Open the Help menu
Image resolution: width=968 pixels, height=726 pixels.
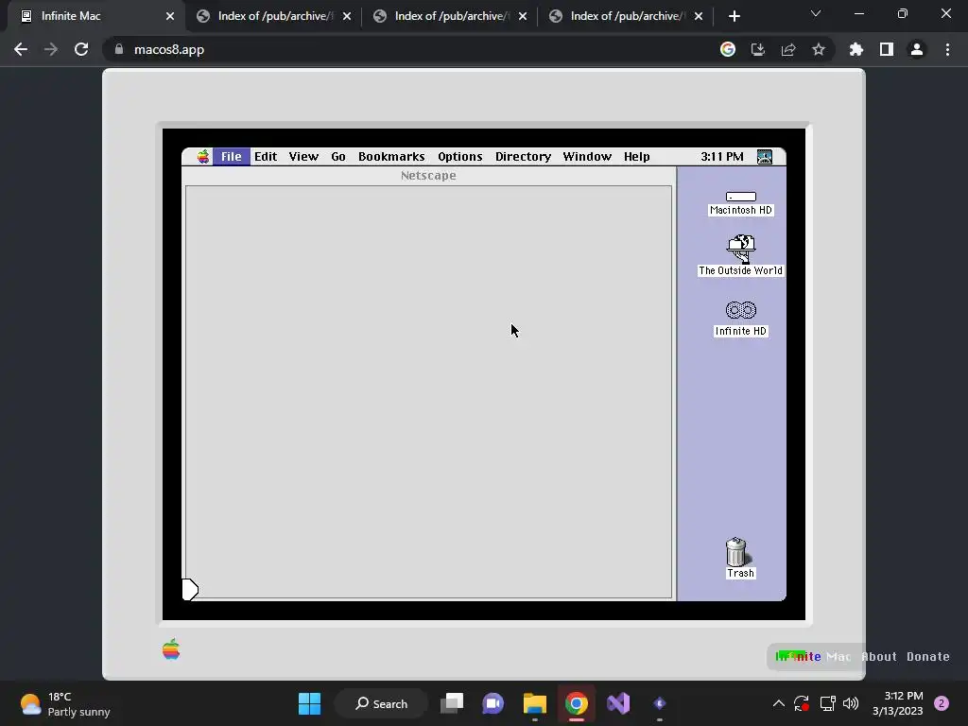coord(636,157)
